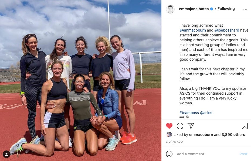The height and width of the screenshot is (161, 251).
Task: Open post options three-dot menu
Action: (245, 9)
